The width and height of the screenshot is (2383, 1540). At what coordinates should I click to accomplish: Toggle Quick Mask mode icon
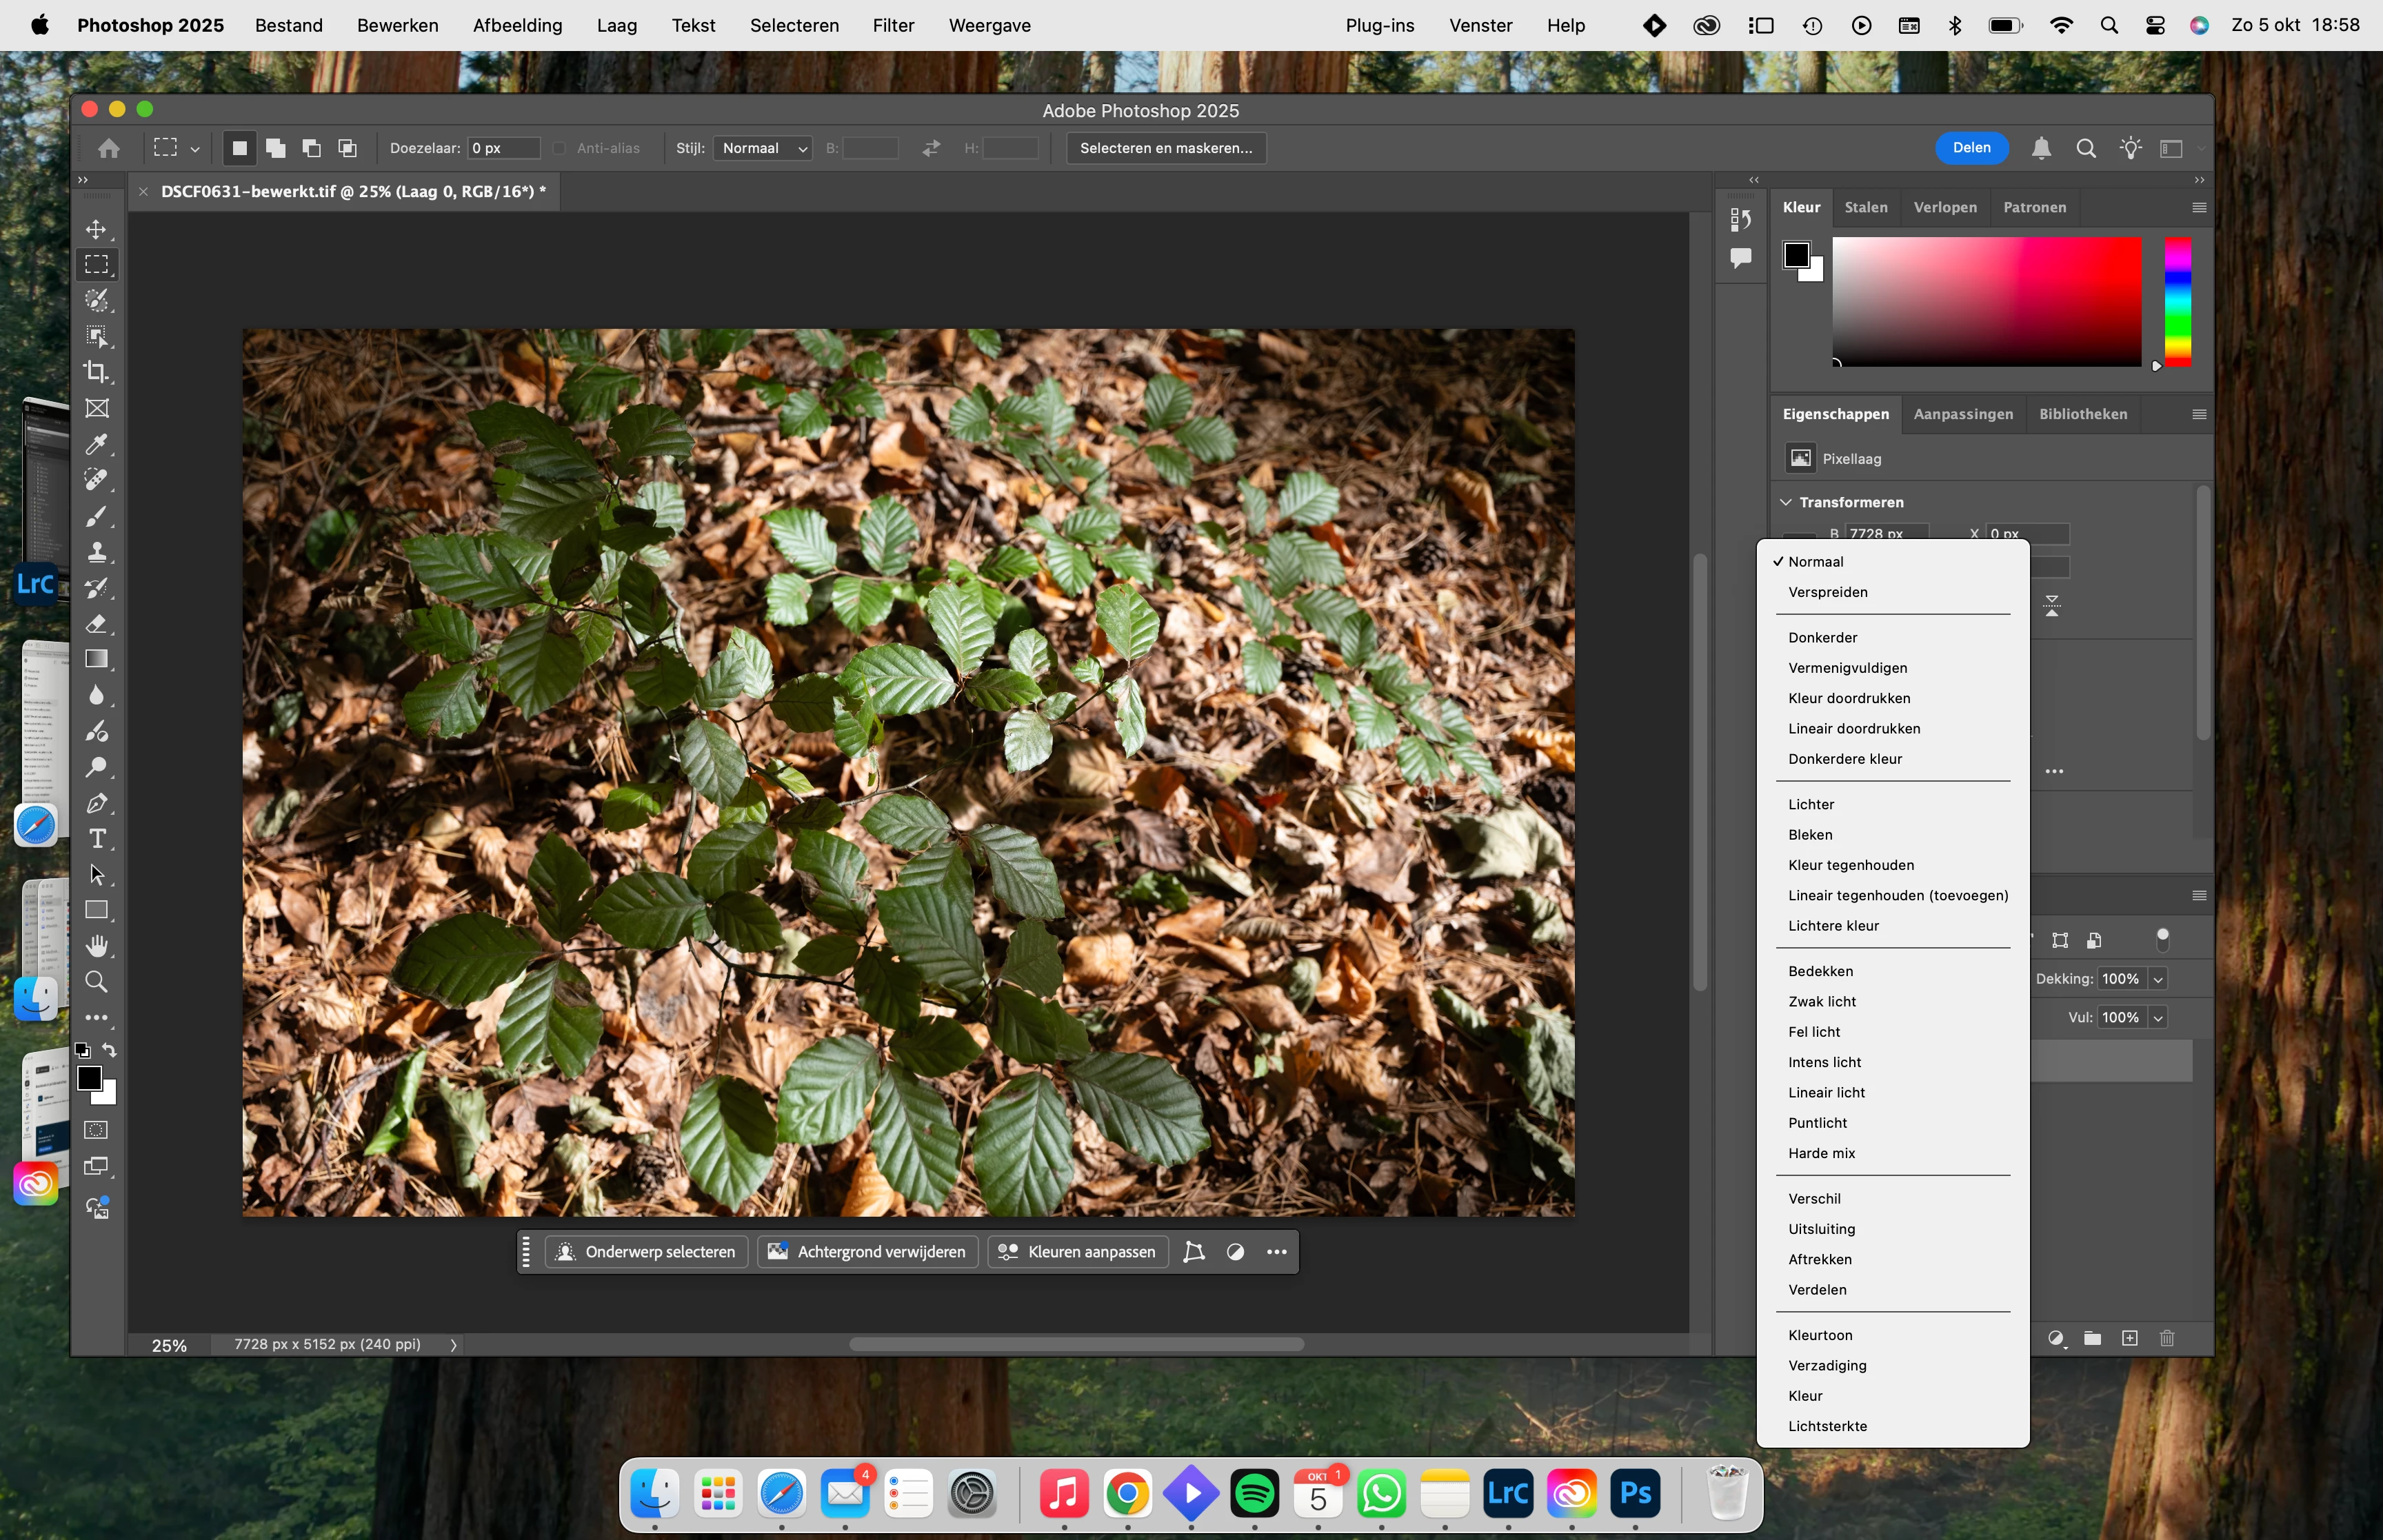coord(97,1130)
